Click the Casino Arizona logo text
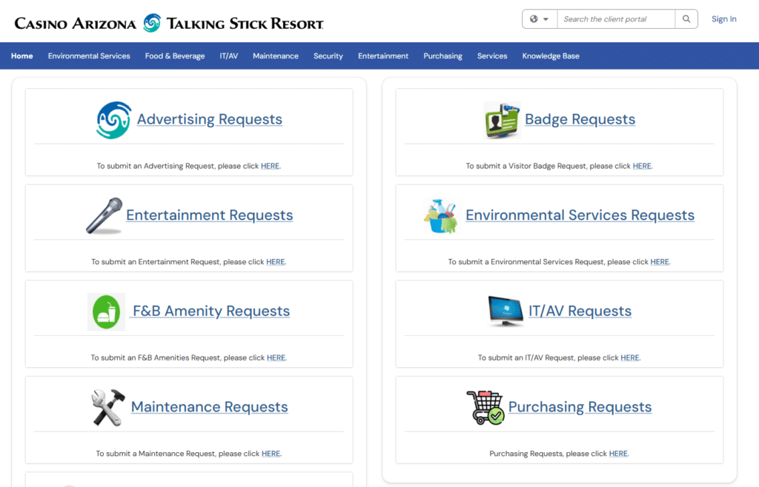The image size is (759, 487). point(76,23)
